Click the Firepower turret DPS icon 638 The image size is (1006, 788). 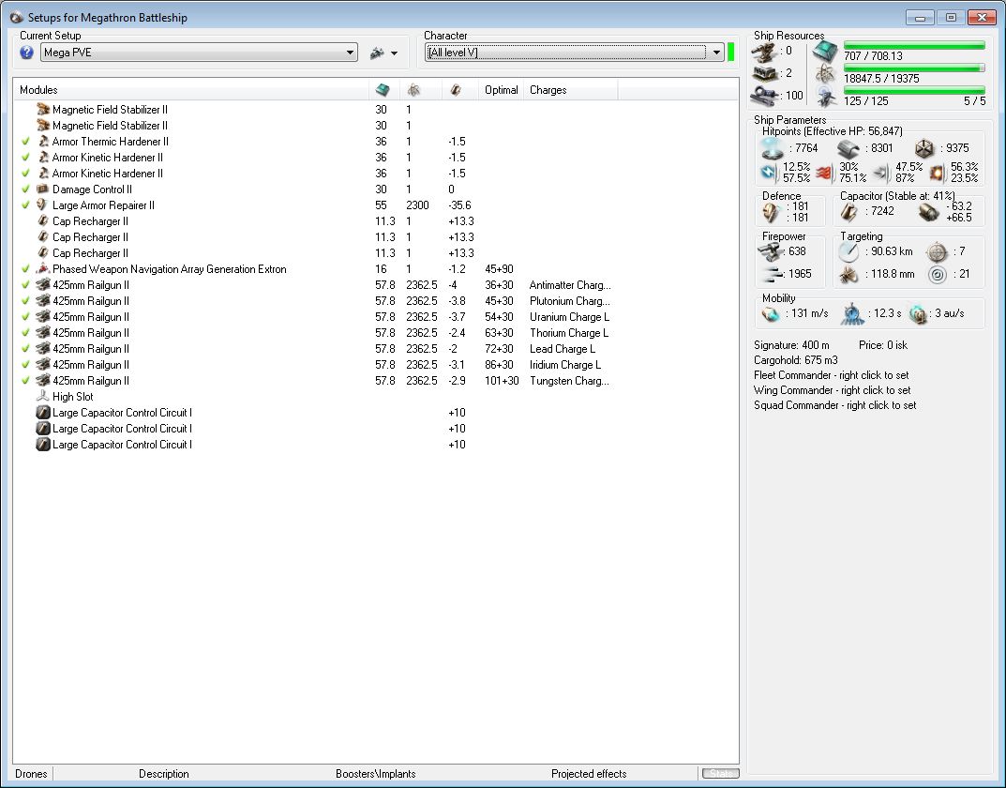[771, 251]
